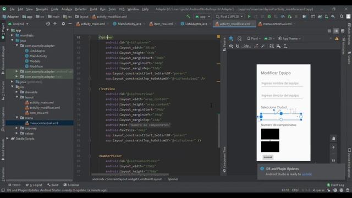Click the Make Project hammer icon

point(188,16)
